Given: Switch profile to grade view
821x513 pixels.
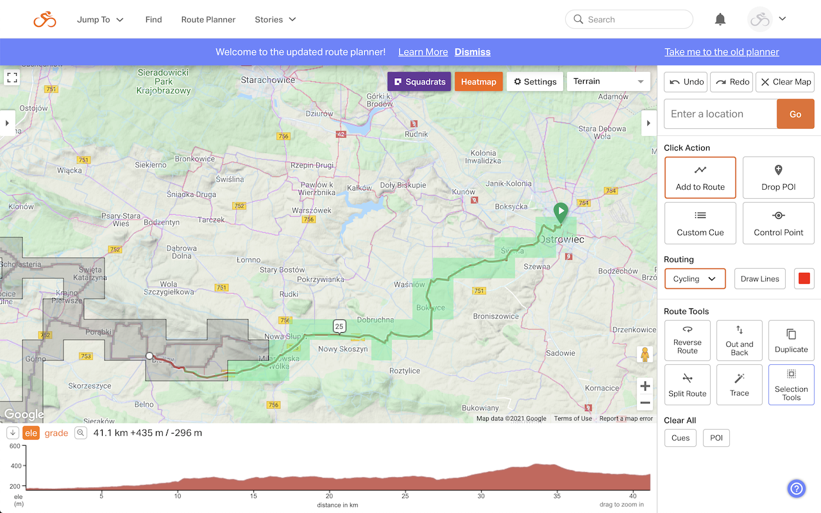Looking at the screenshot, I should coord(56,433).
